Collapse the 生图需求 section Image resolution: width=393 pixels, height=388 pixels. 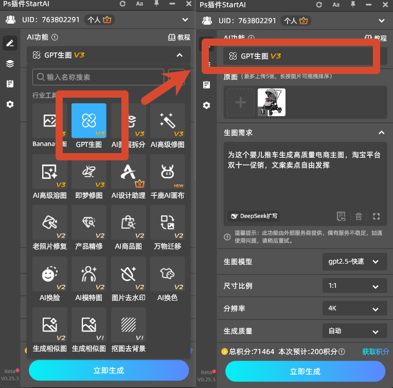pos(381,133)
